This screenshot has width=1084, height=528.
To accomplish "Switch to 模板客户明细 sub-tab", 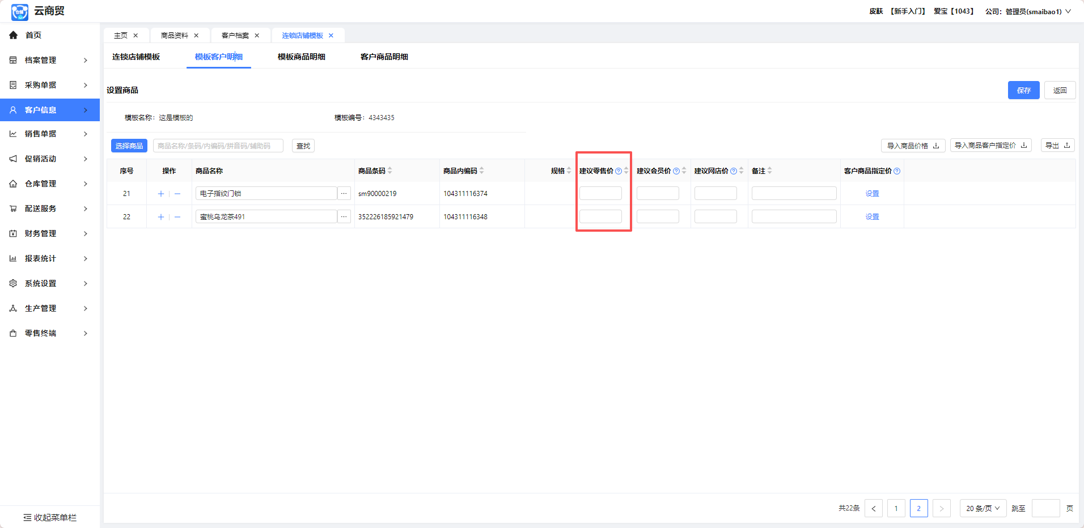I will (x=219, y=57).
